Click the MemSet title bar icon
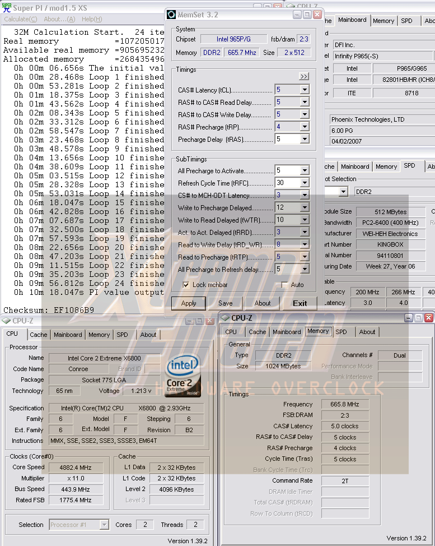Image resolution: width=435 pixels, height=546 pixels. pyautogui.click(x=171, y=15)
